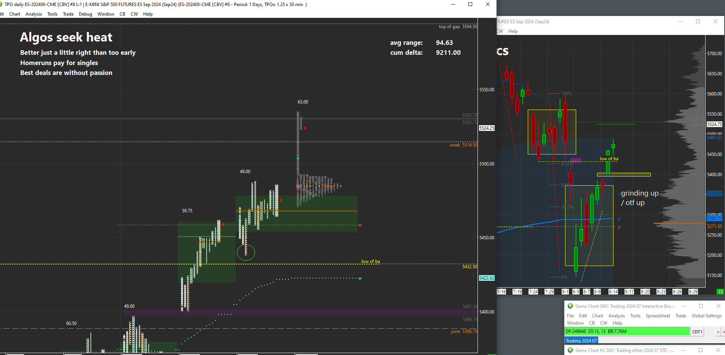Click the globe icon of Sierra Chart #2 window
725x355 pixels.
point(570,350)
